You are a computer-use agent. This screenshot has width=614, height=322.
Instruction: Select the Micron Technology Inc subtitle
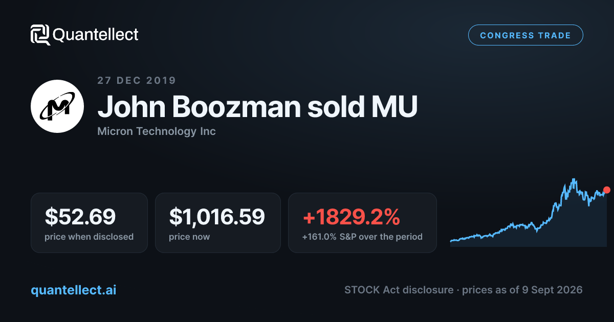pyautogui.click(x=157, y=131)
